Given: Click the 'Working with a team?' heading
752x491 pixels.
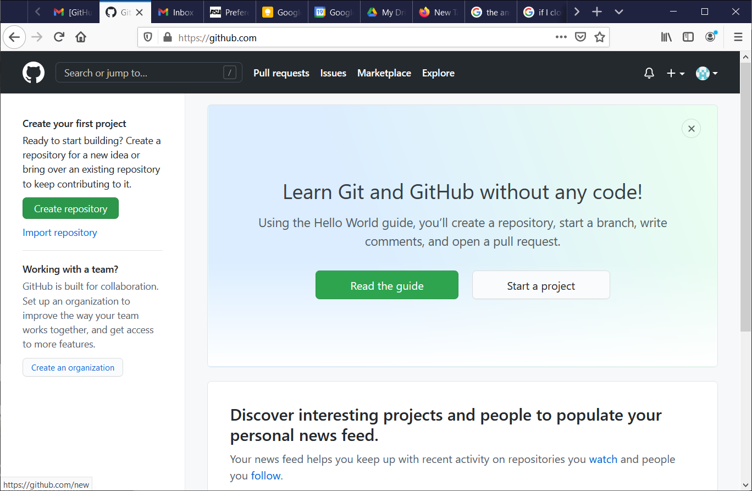Looking at the screenshot, I should [x=70, y=269].
